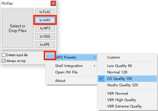Click the to WAV conversion button
Viewport: 158px width, 111px height.
click(45, 20)
